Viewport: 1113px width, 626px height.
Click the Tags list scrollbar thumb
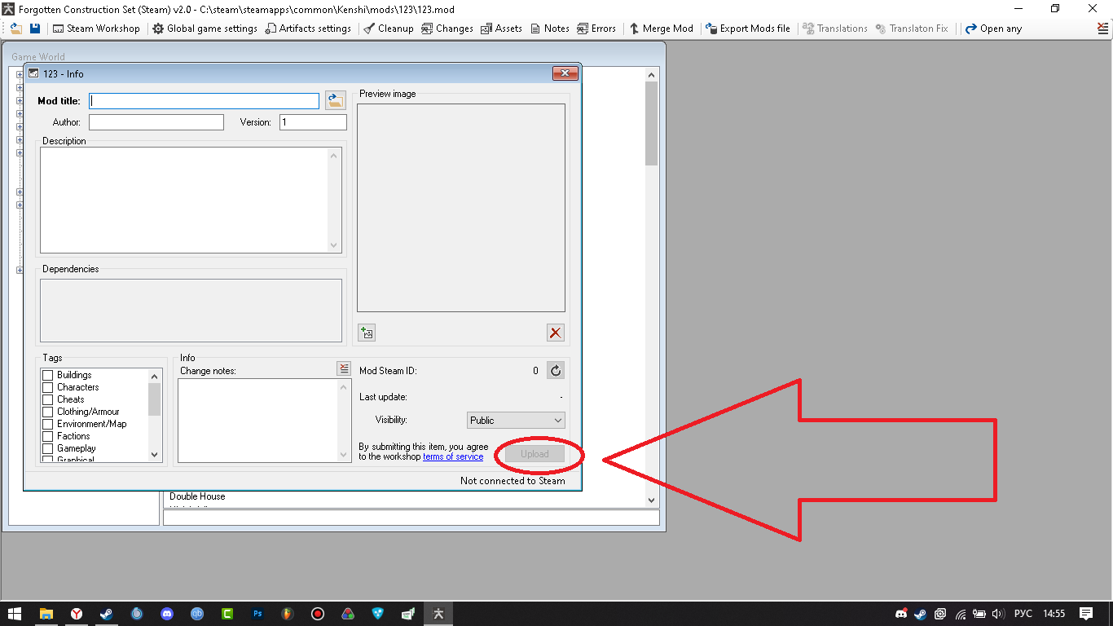[x=155, y=399]
